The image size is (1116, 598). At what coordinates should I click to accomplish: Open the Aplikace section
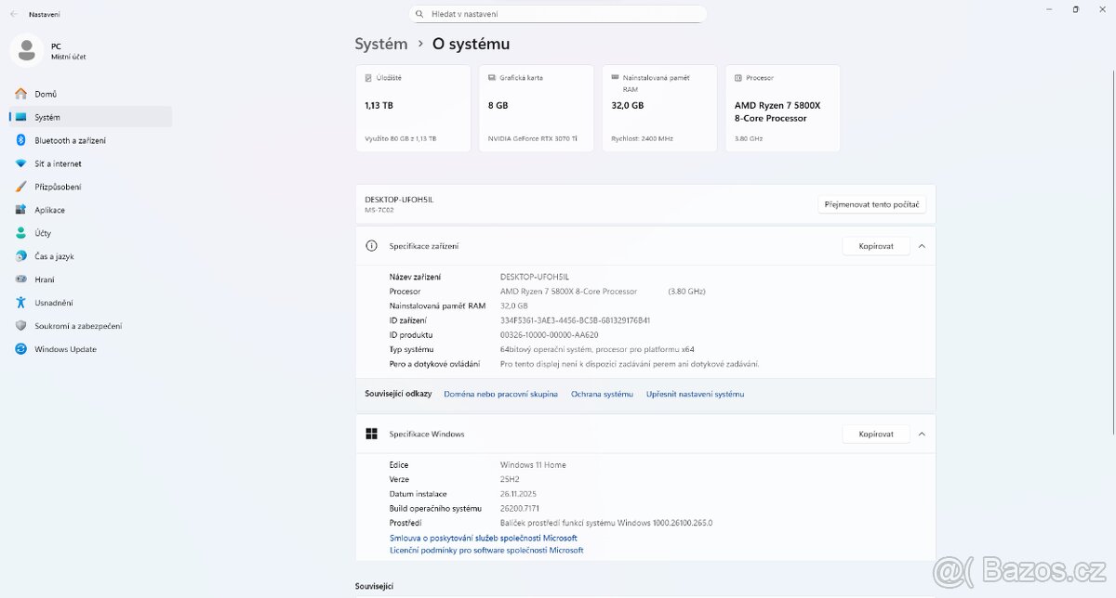(x=49, y=210)
